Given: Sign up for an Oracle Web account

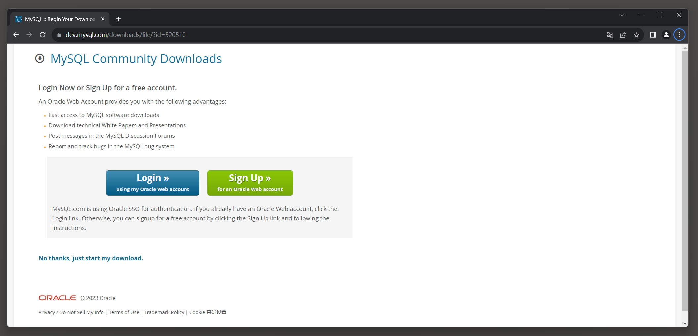Looking at the screenshot, I should pyautogui.click(x=250, y=183).
